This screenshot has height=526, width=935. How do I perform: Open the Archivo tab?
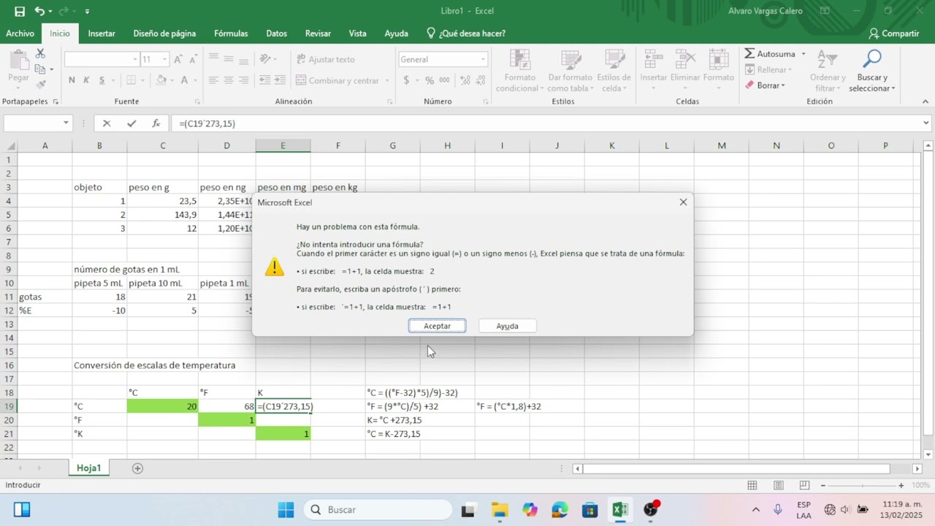click(20, 34)
